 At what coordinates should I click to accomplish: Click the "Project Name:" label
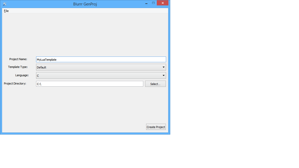coord(18,59)
